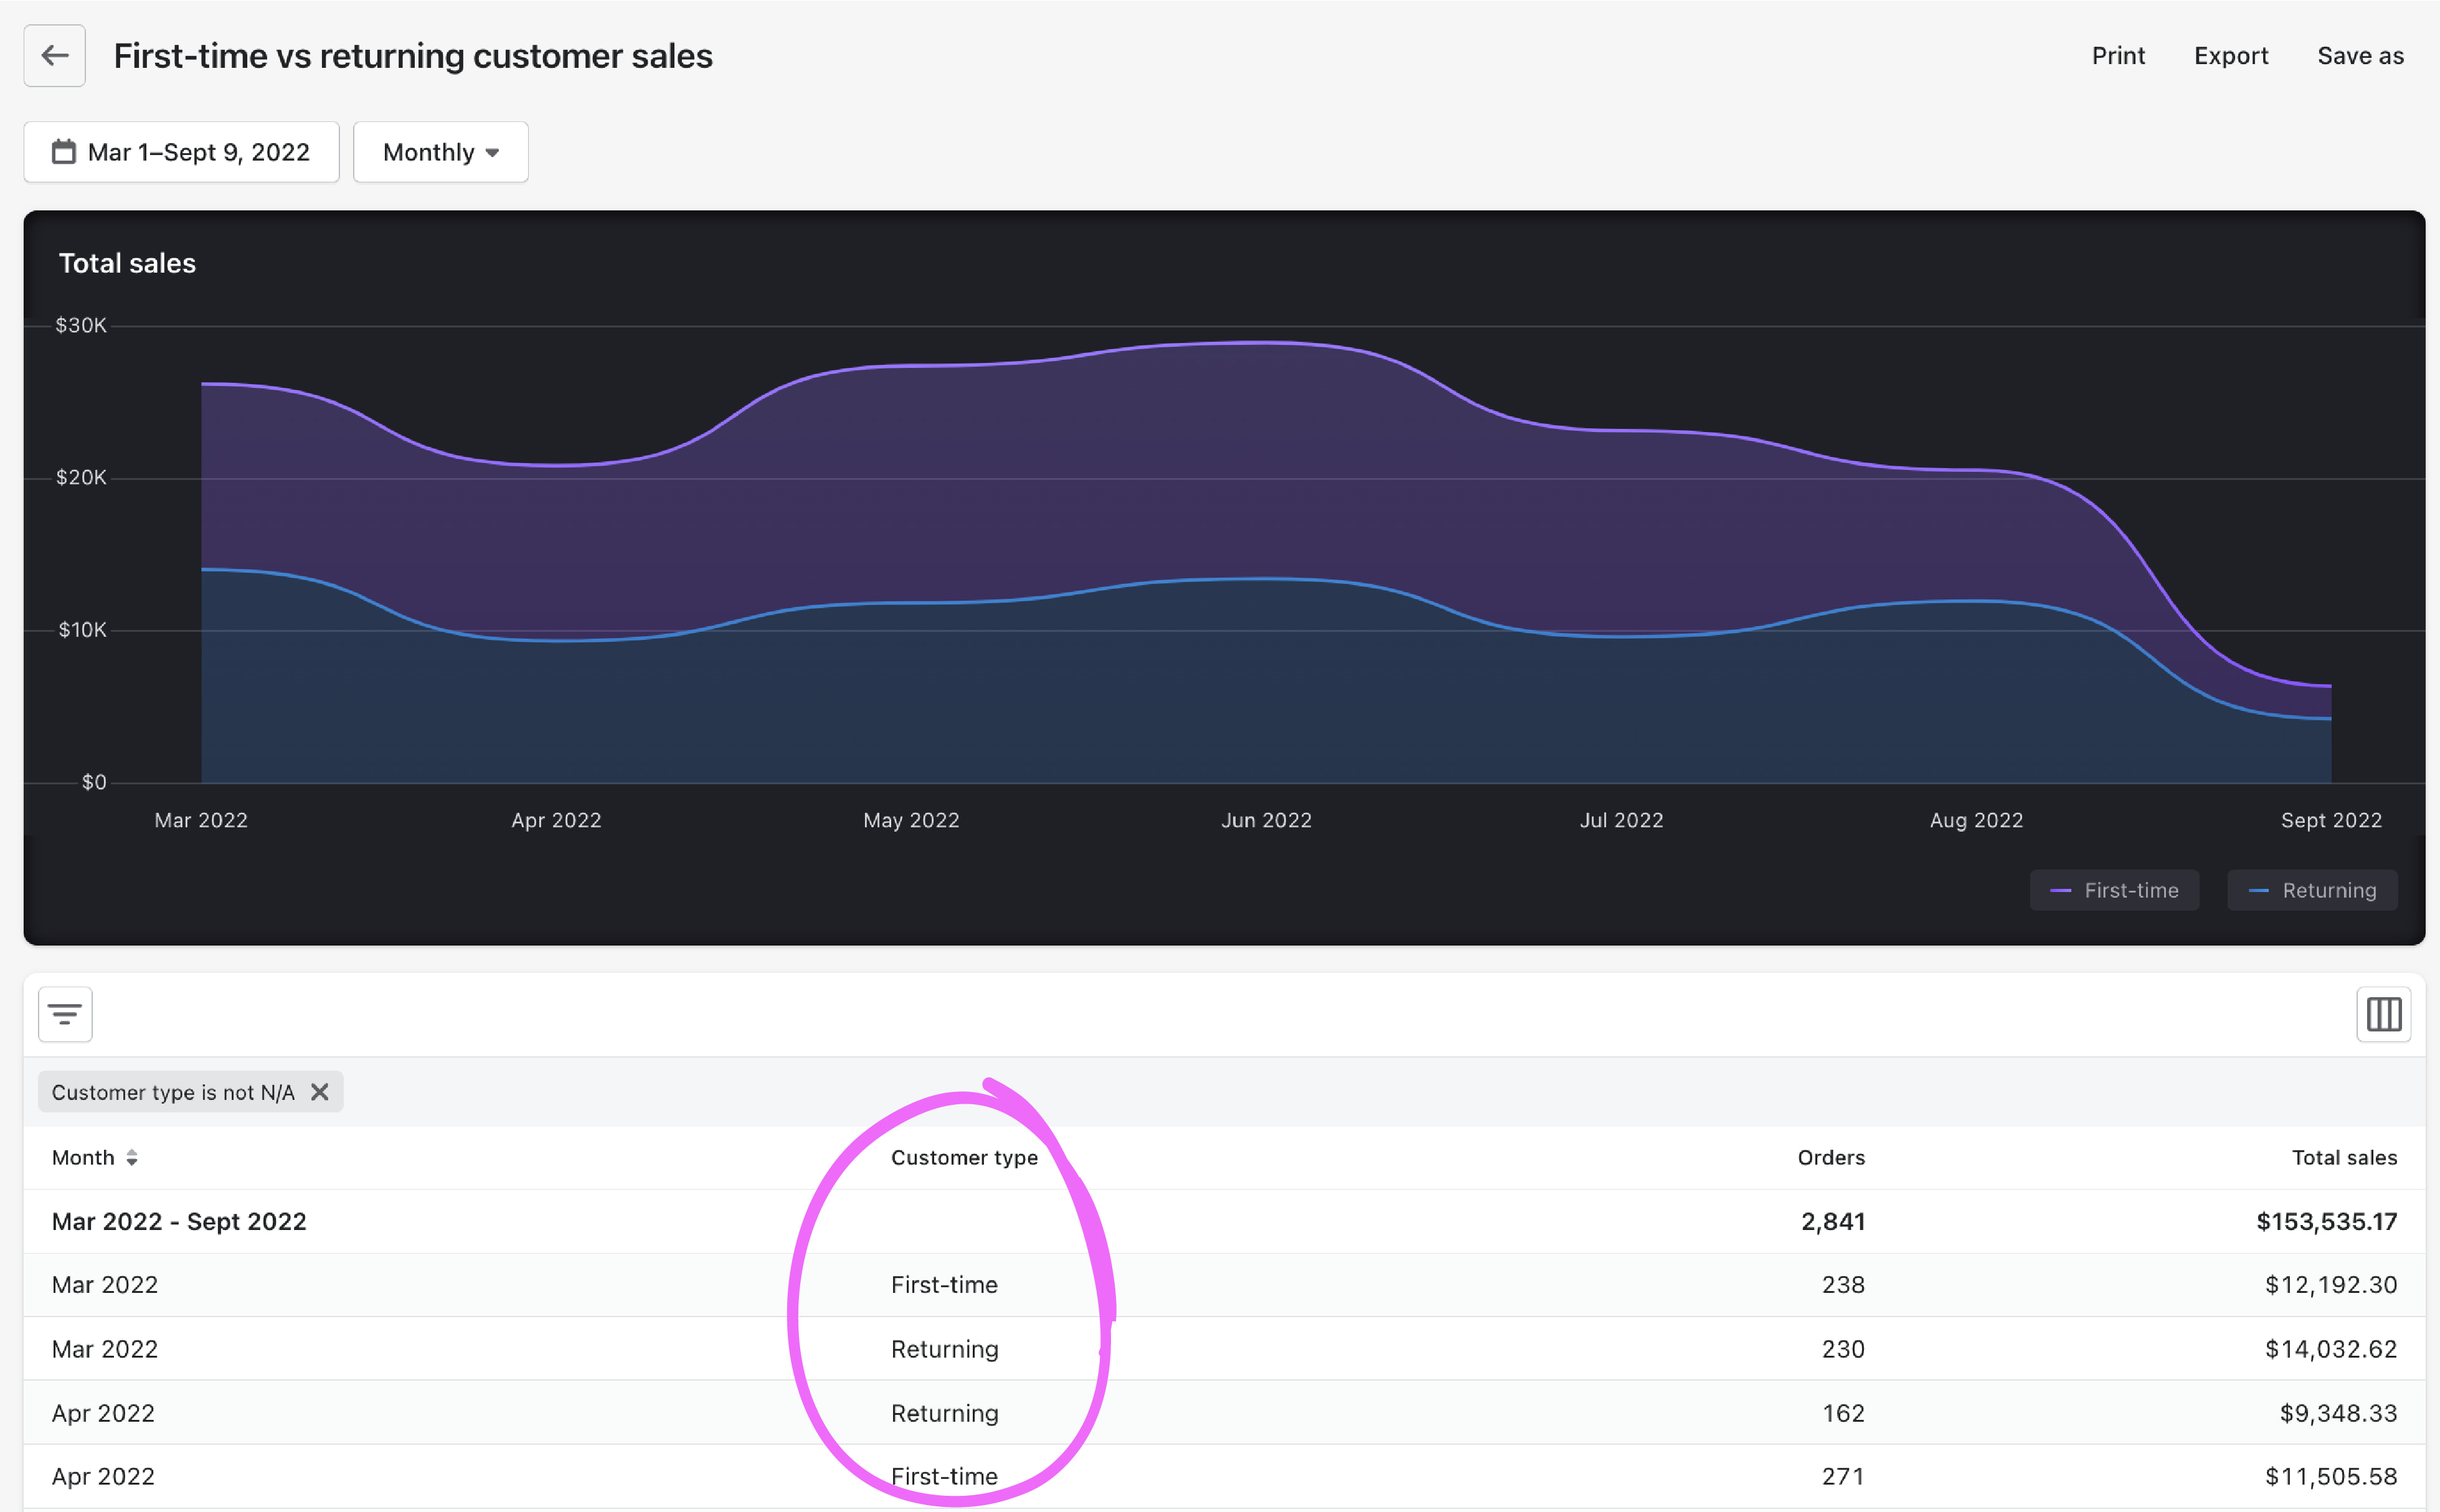This screenshot has height=1512, width=2440.
Task: Open the edit columns icon
Action: tap(2383, 1014)
